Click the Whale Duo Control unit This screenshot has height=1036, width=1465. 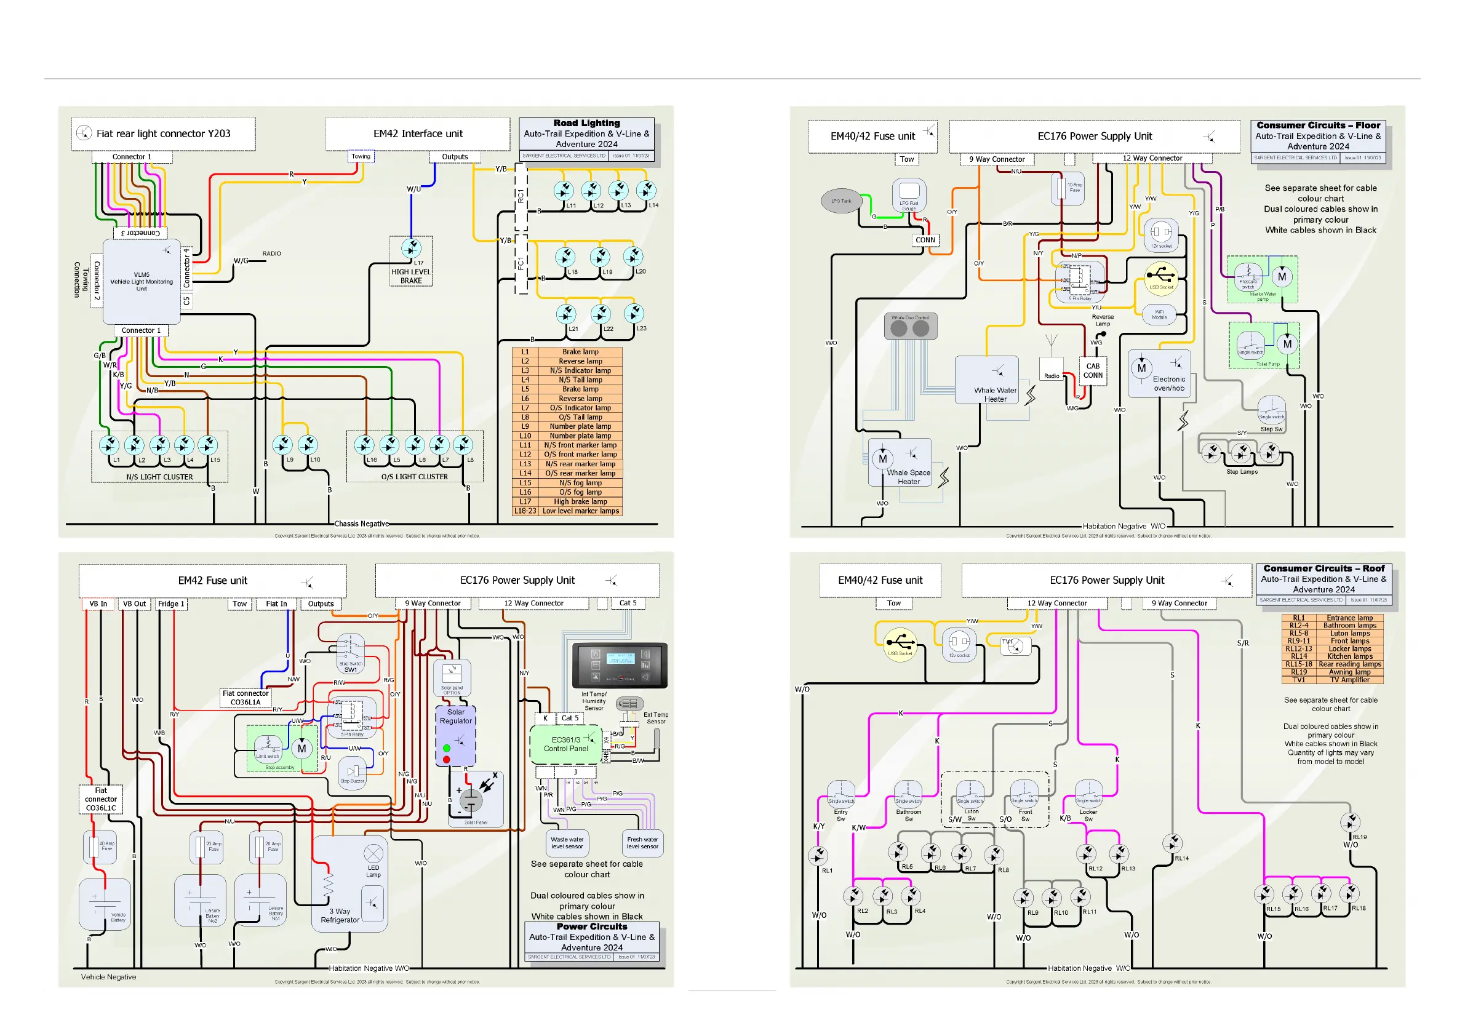pyautogui.click(x=911, y=327)
